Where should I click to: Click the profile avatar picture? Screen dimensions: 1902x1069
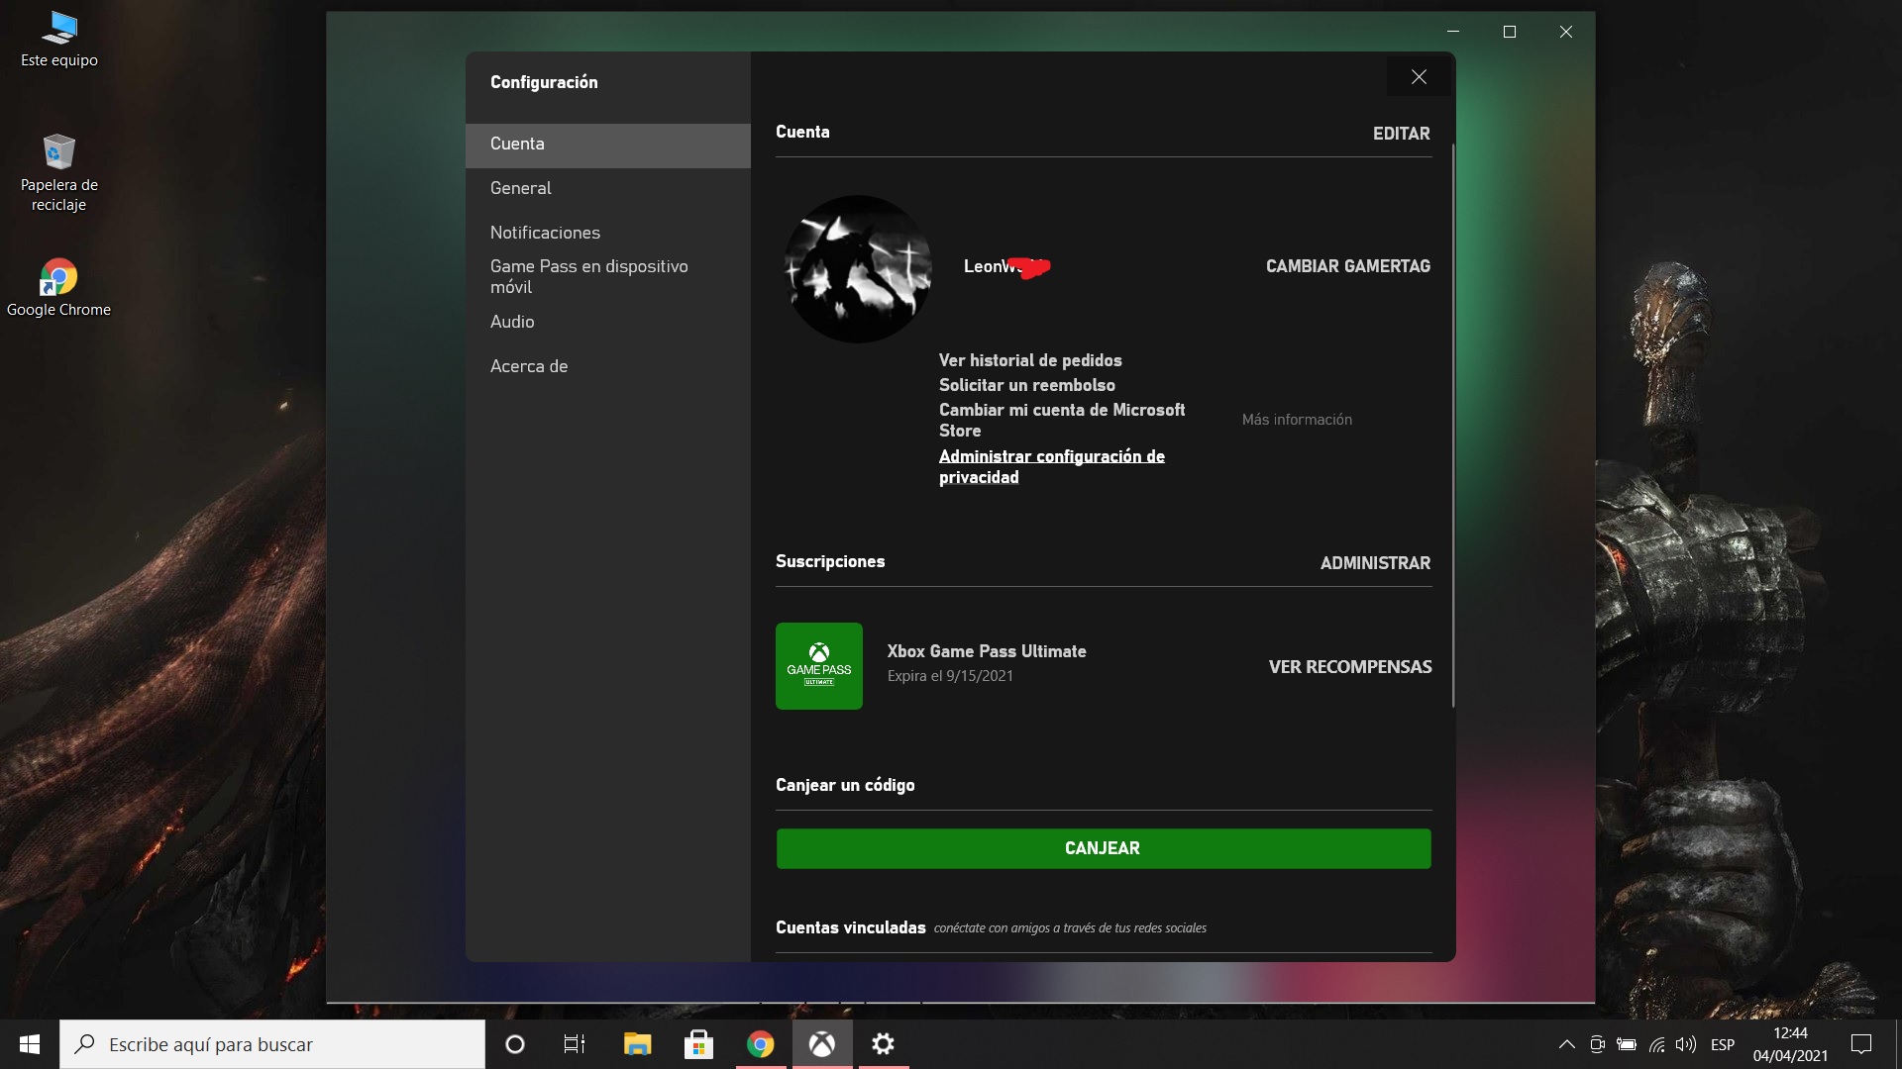point(858,269)
